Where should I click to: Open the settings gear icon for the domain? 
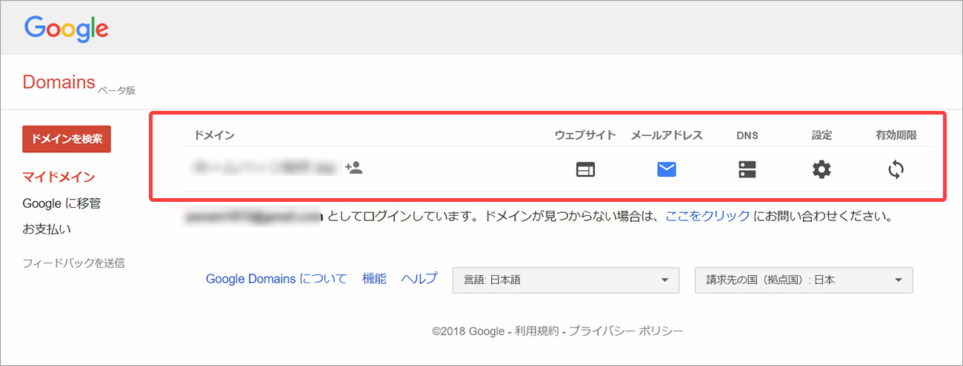click(x=822, y=169)
